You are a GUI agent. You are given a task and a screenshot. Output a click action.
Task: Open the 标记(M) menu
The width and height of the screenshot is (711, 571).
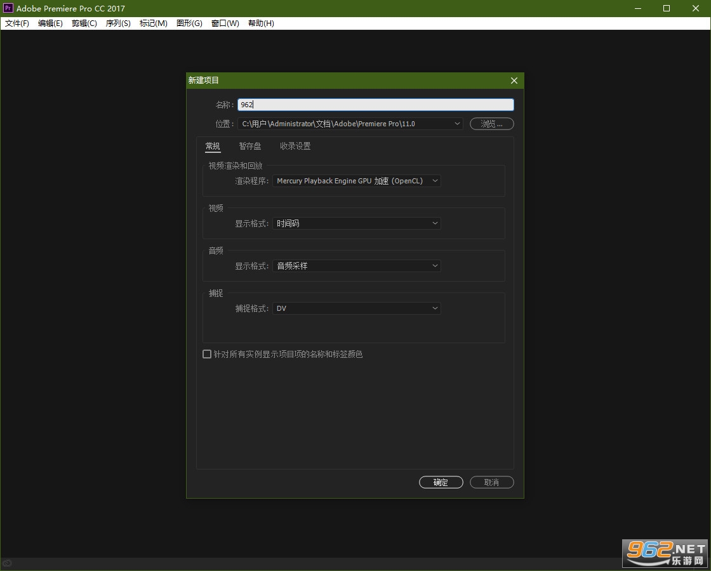click(153, 23)
